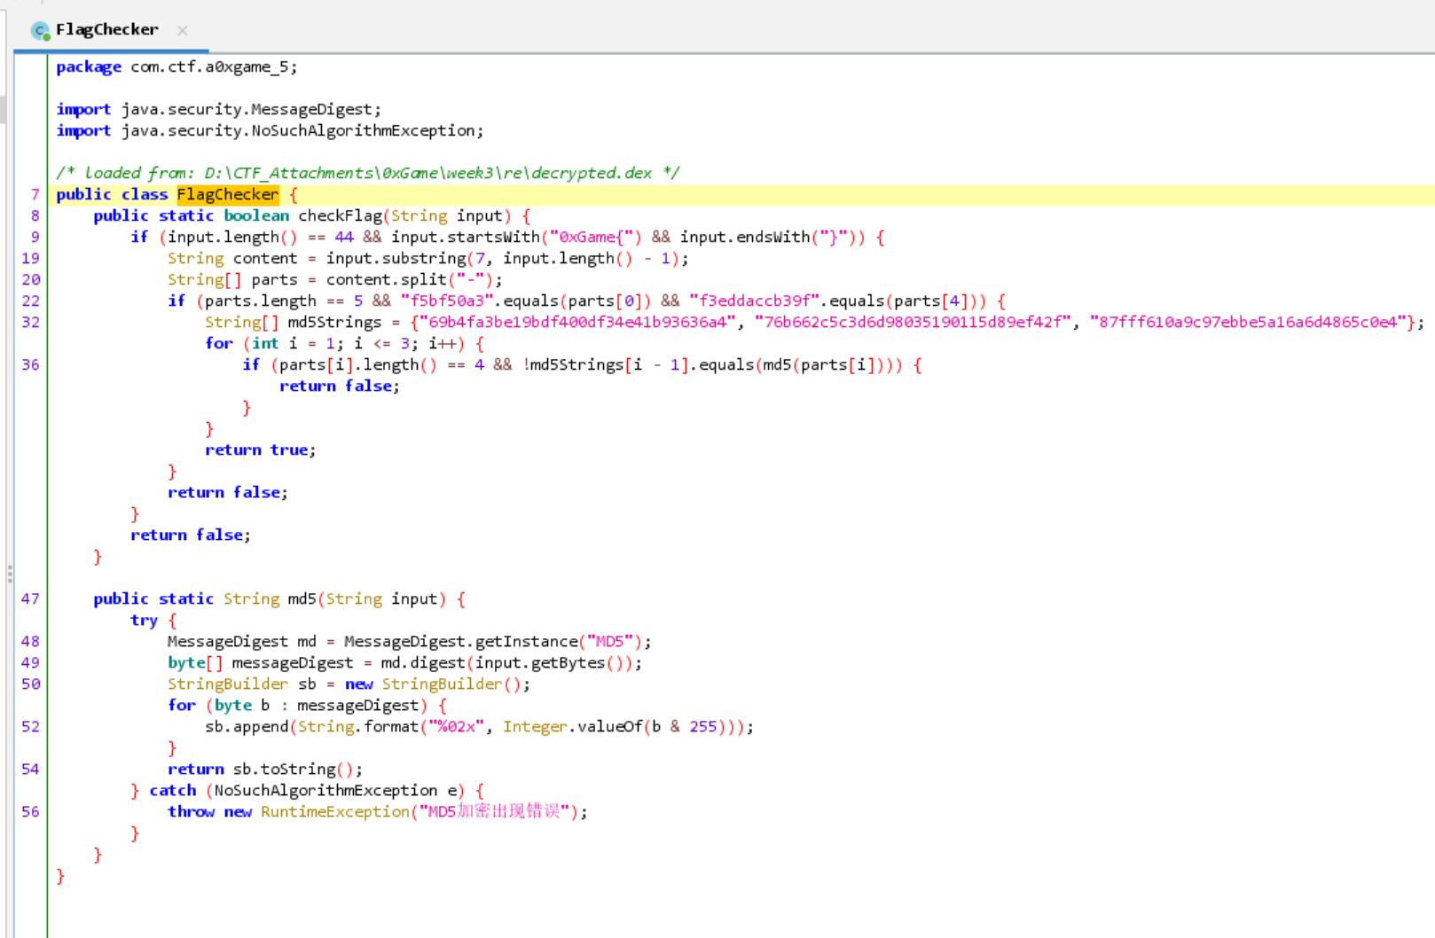
Task: Click the "f3eddaccb39f" string literal
Action: (754, 301)
